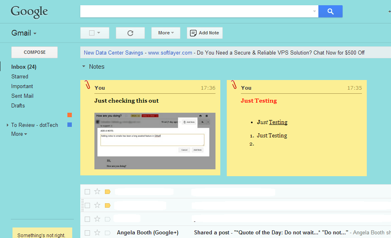This screenshot has height=238, width=391.
Task: Refresh the inbox with the reload icon
Action: 130,33
